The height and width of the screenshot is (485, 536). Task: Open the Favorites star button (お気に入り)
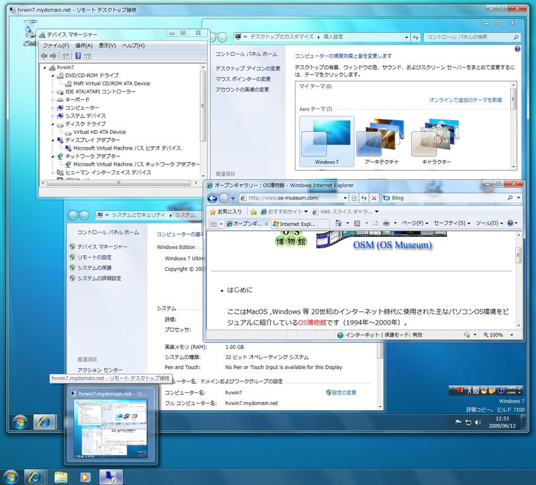pyautogui.click(x=225, y=212)
